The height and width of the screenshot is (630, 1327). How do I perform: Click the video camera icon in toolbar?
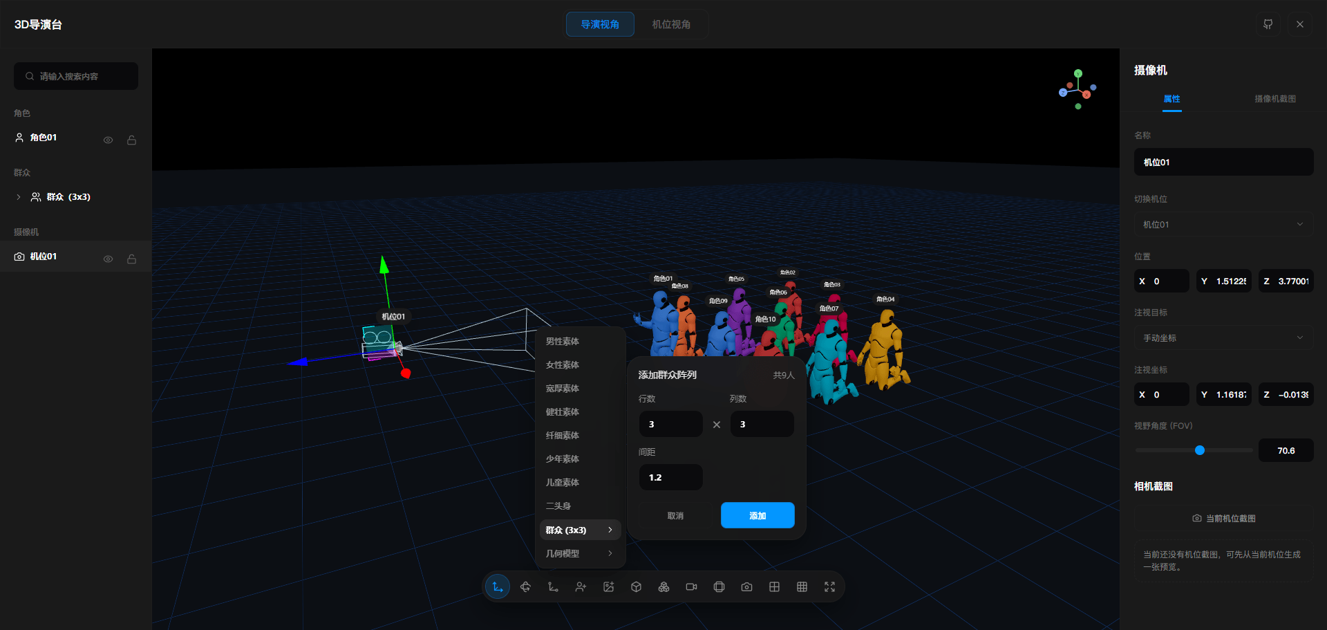pos(691,587)
